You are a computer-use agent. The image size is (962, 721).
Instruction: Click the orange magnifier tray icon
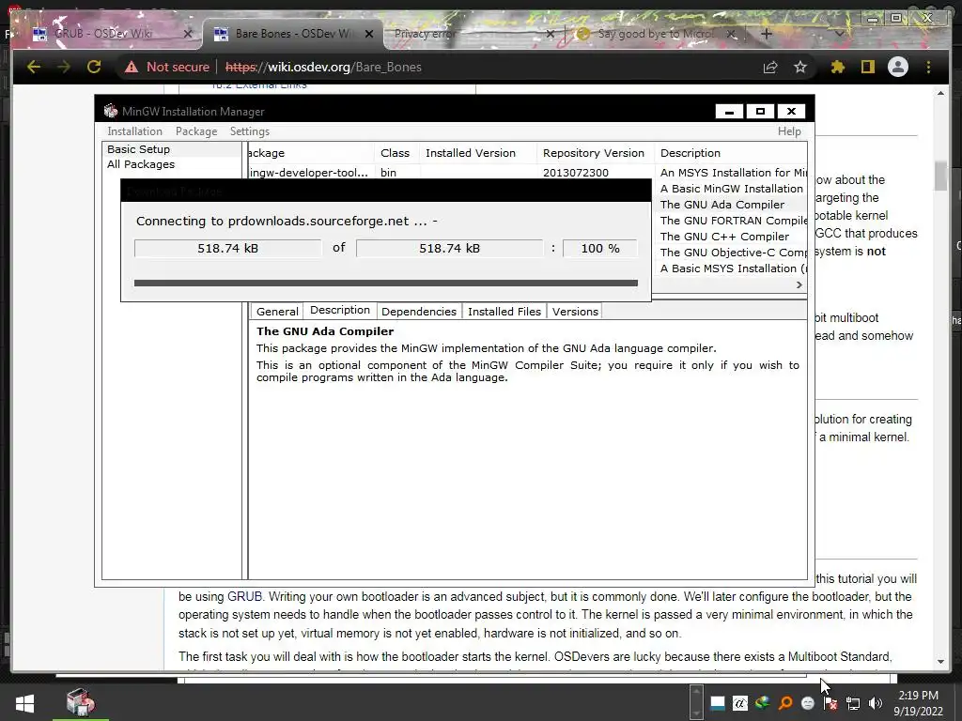[785, 703]
